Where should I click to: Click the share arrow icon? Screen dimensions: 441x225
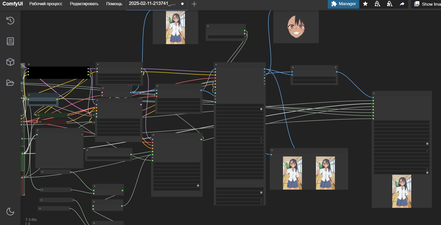tap(402, 4)
